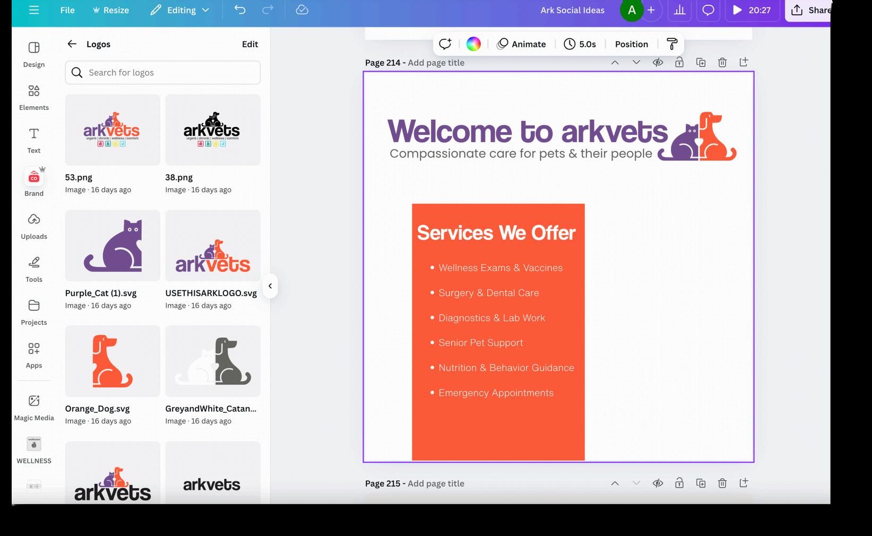The image size is (872, 536).
Task: Select the Welcome to arkvets heading
Action: point(528,131)
